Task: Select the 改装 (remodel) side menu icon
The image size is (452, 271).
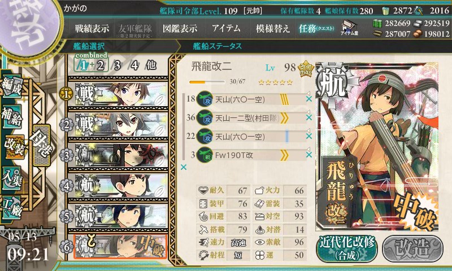Action: tap(14, 147)
